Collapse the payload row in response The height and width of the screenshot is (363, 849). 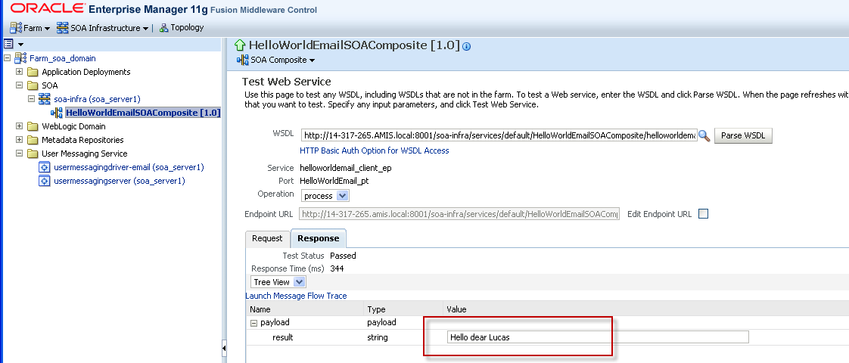pyautogui.click(x=253, y=323)
